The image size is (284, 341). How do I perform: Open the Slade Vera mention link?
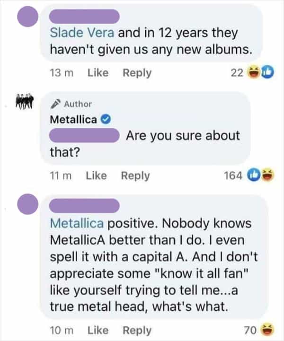(82, 33)
